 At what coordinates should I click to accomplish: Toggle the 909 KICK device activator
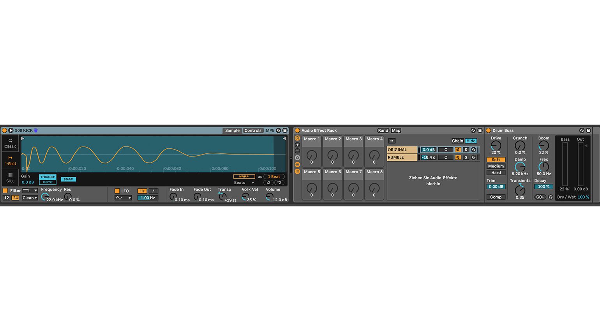click(x=4, y=130)
